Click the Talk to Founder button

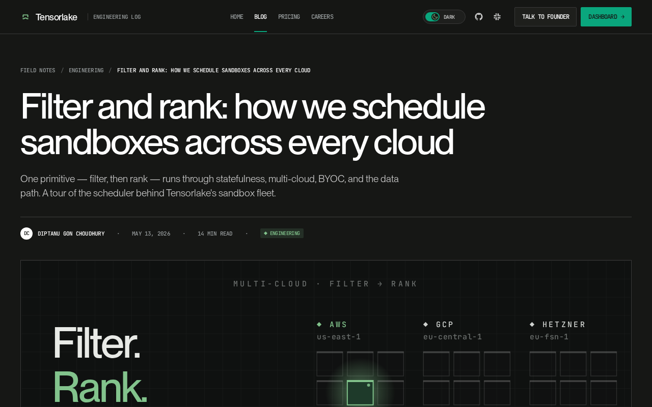(x=546, y=17)
